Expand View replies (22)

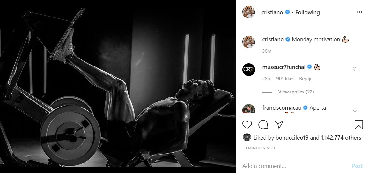coord(296,92)
